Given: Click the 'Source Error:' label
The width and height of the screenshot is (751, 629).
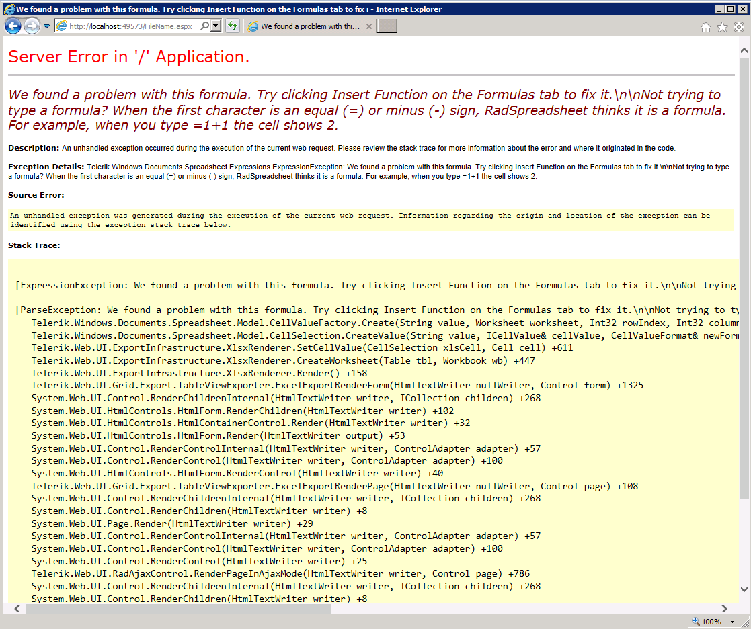Looking at the screenshot, I should tap(36, 195).
